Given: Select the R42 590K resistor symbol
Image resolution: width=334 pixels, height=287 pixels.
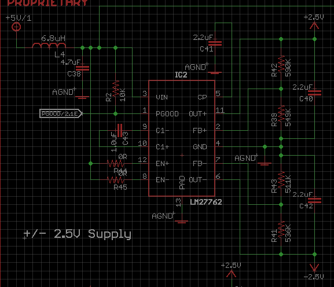Looking at the screenshot, I should (281, 64).
